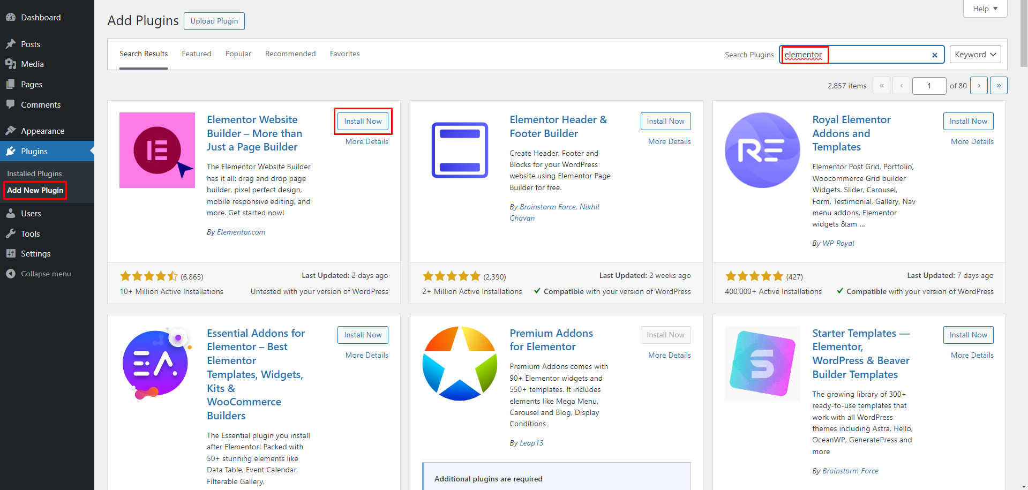Install Elementor Website Builder plugin
Viewport: 1028px width, 490px height.
[363, 121]
